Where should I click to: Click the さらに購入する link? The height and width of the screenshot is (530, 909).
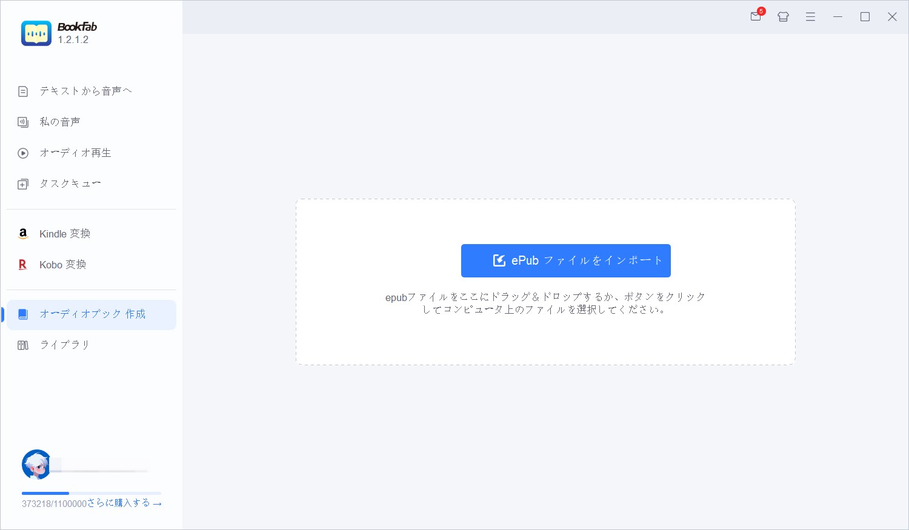click(x=124, y=503)
